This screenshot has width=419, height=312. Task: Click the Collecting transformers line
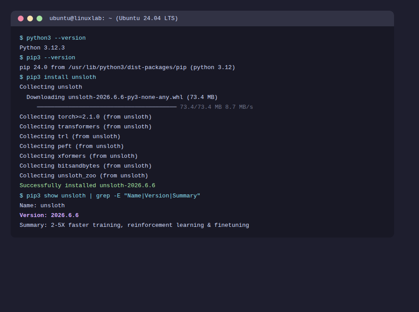[x=86, y=127]
